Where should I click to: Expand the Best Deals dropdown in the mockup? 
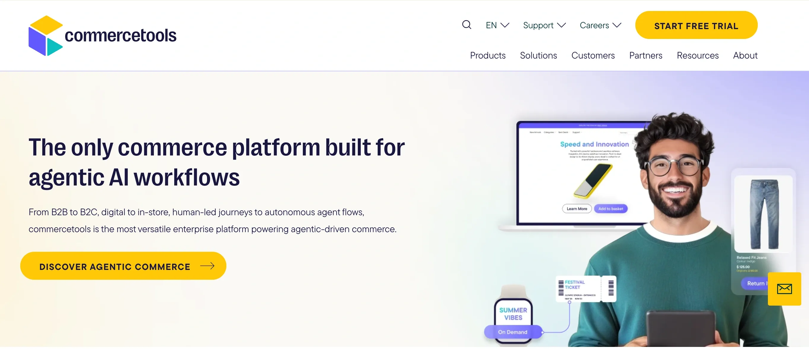563,132
